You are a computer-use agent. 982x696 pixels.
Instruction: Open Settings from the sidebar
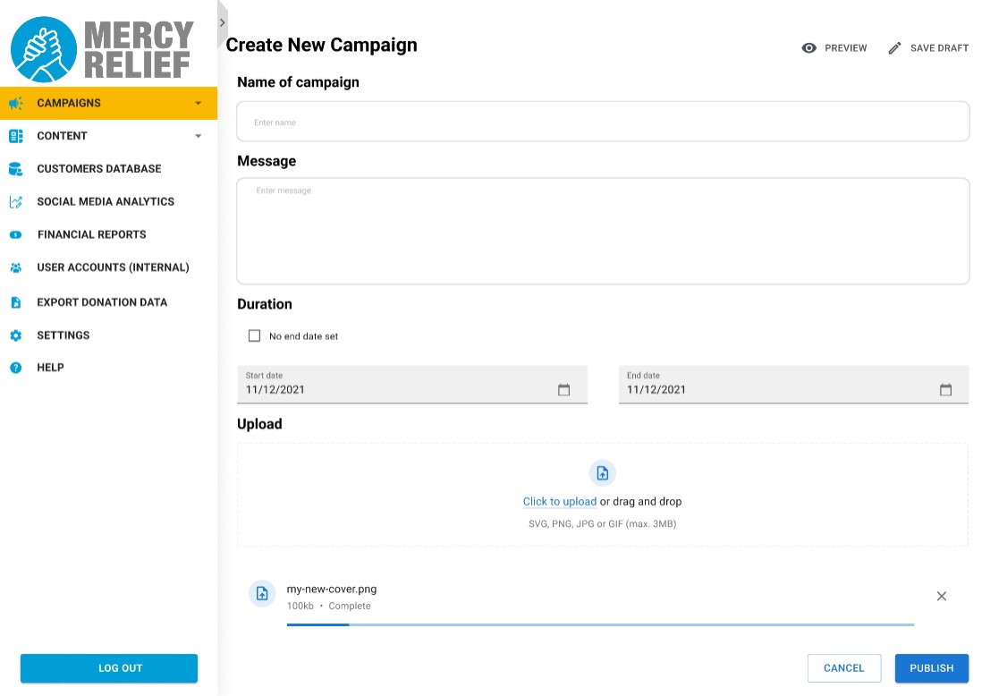[x=63, y=335]
